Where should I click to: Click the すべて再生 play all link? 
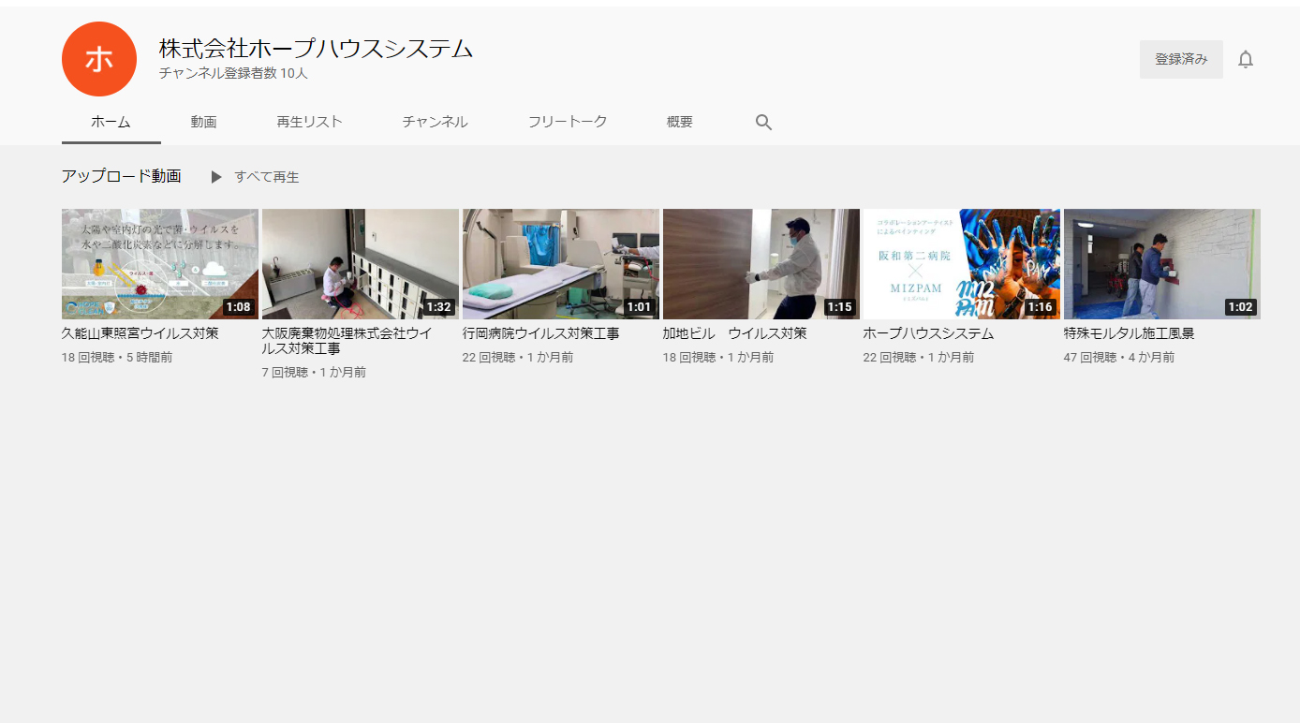pos(267,177)
